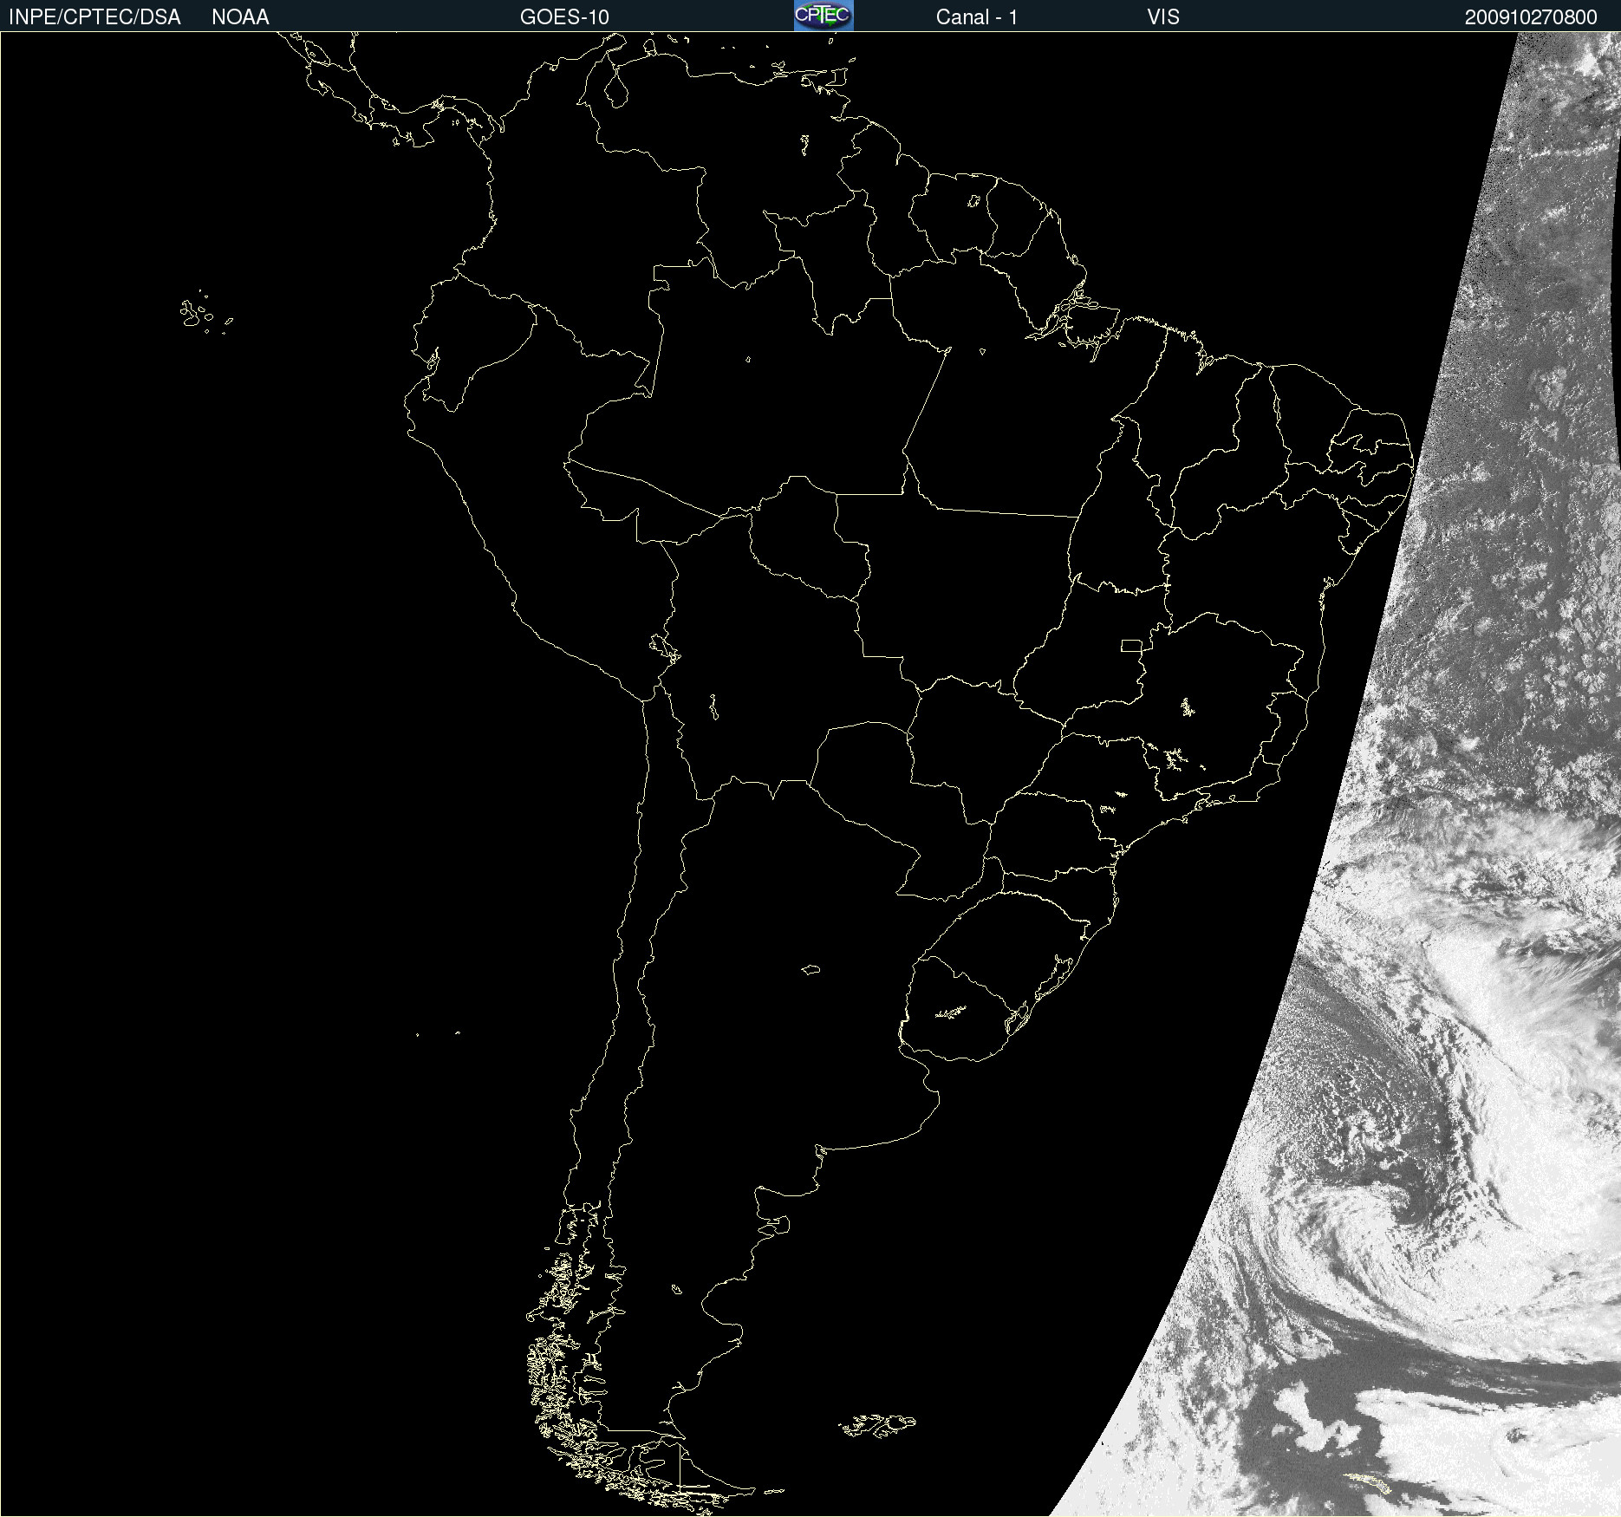Click the 200910270800 timestamp
Image resolution: width=1621 pixels, height=1517 pixels.
1531,17
